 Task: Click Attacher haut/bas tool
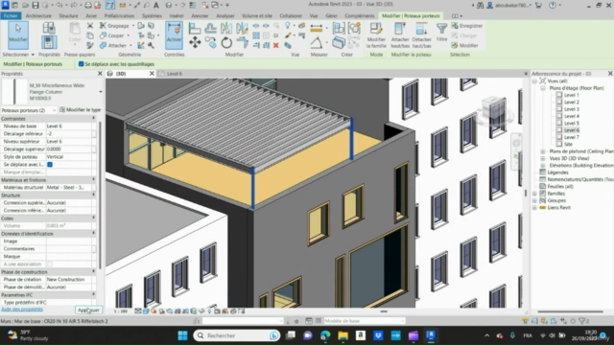point(400,35)
